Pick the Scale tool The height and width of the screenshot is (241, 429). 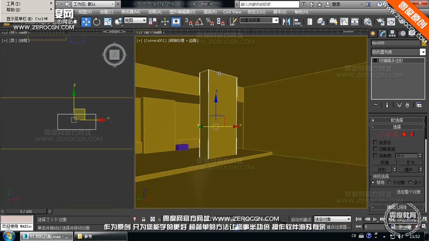point(108,22)
